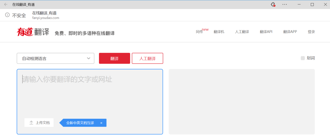Go back using the browser back arrow

coord(6,4)
